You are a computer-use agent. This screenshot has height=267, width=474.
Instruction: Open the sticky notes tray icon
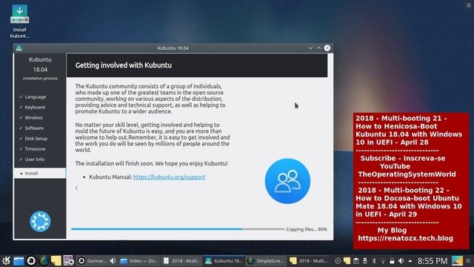(347, 260)
